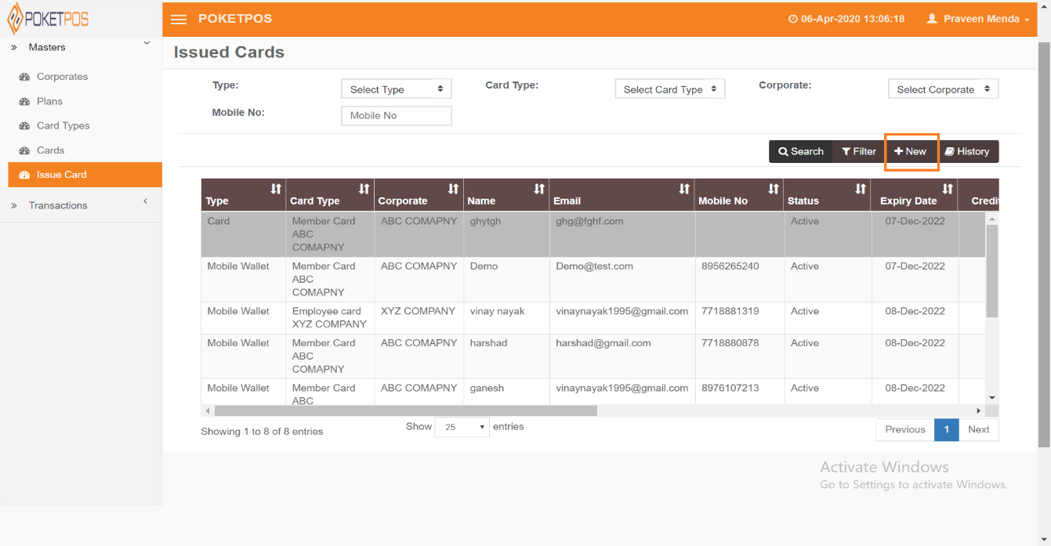Screen dimensions: 1051x546
Task: Open the Praveen Menda user dropdown
Action: (978, 19)
